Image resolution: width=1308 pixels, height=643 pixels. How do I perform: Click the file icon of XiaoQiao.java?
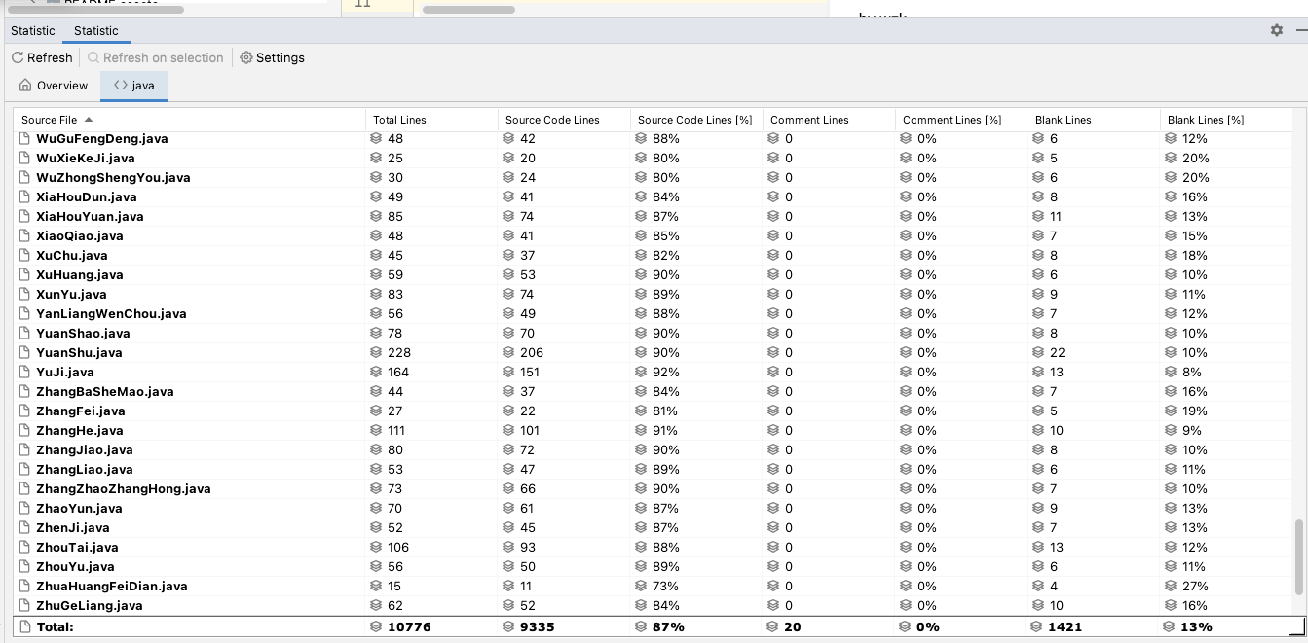(x=25, y=235)
